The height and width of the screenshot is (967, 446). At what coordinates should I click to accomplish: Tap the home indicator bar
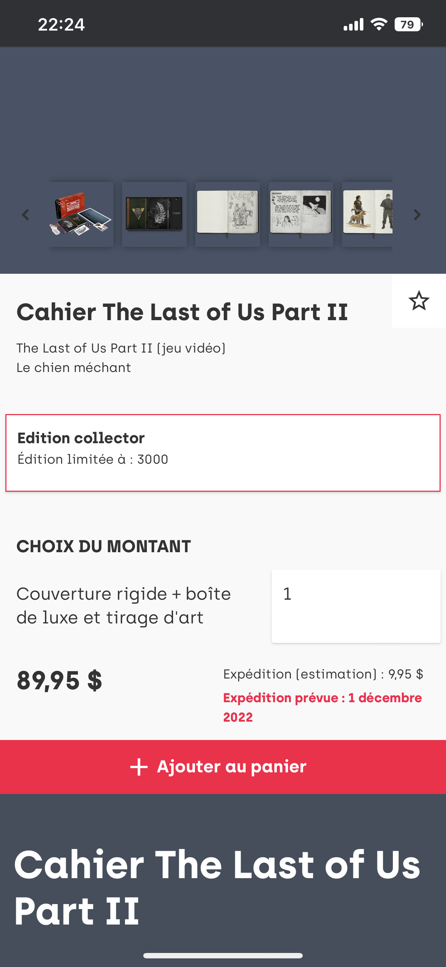click(223, 955)
